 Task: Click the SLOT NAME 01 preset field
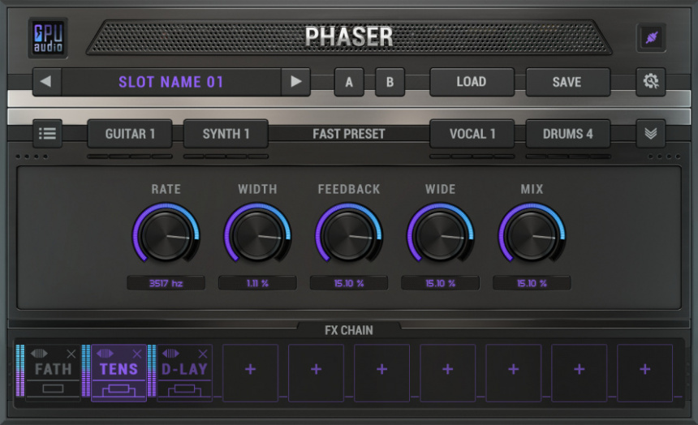(171, 82)
